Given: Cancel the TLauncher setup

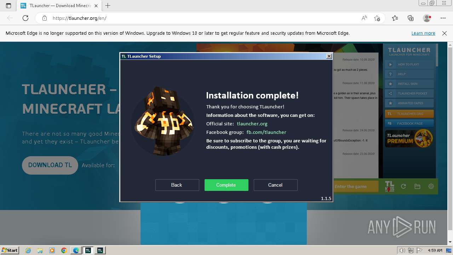Looking at the screenshot, I should (x=275, y=185).
